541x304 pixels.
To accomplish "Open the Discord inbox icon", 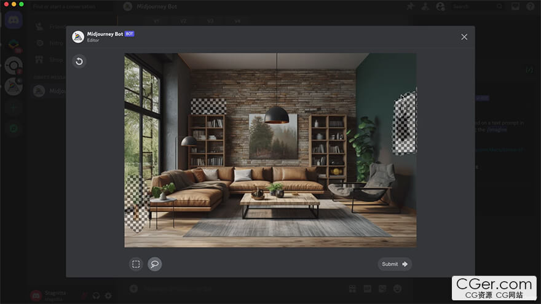I will pyautogui.click(x=515, y=6).
